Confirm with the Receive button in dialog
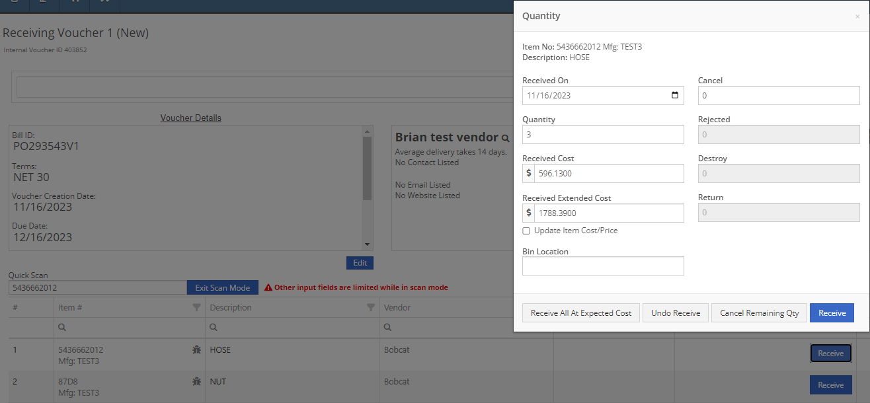This screenshot has height=403, width=870. 832,313
